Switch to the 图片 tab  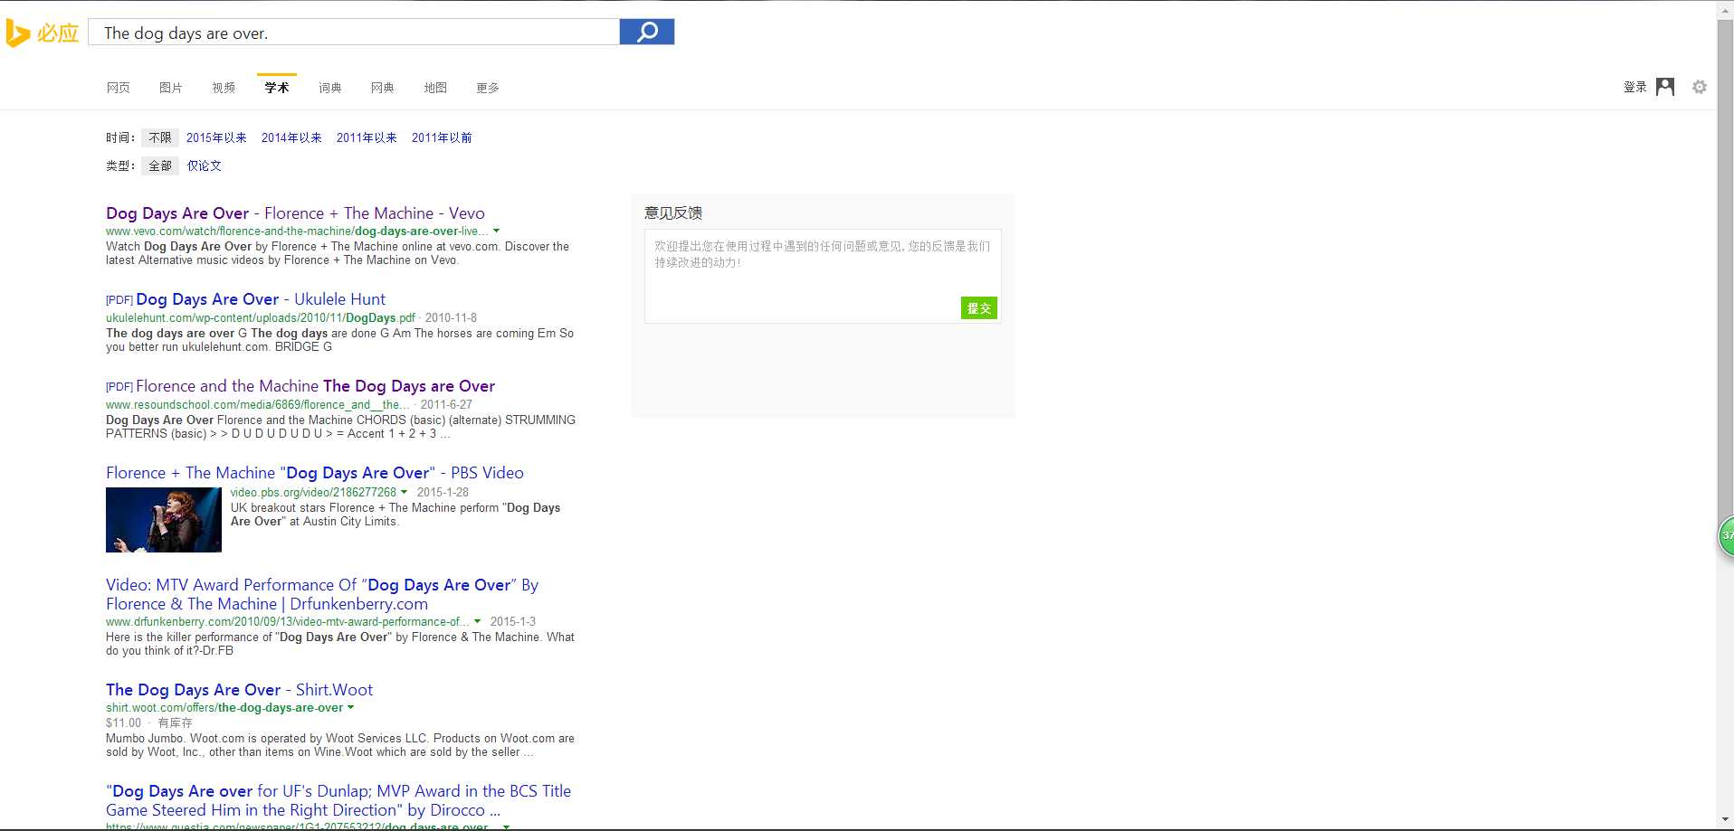(171, 88)
